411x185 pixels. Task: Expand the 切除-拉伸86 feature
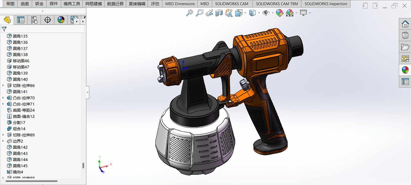pos(3,86)
